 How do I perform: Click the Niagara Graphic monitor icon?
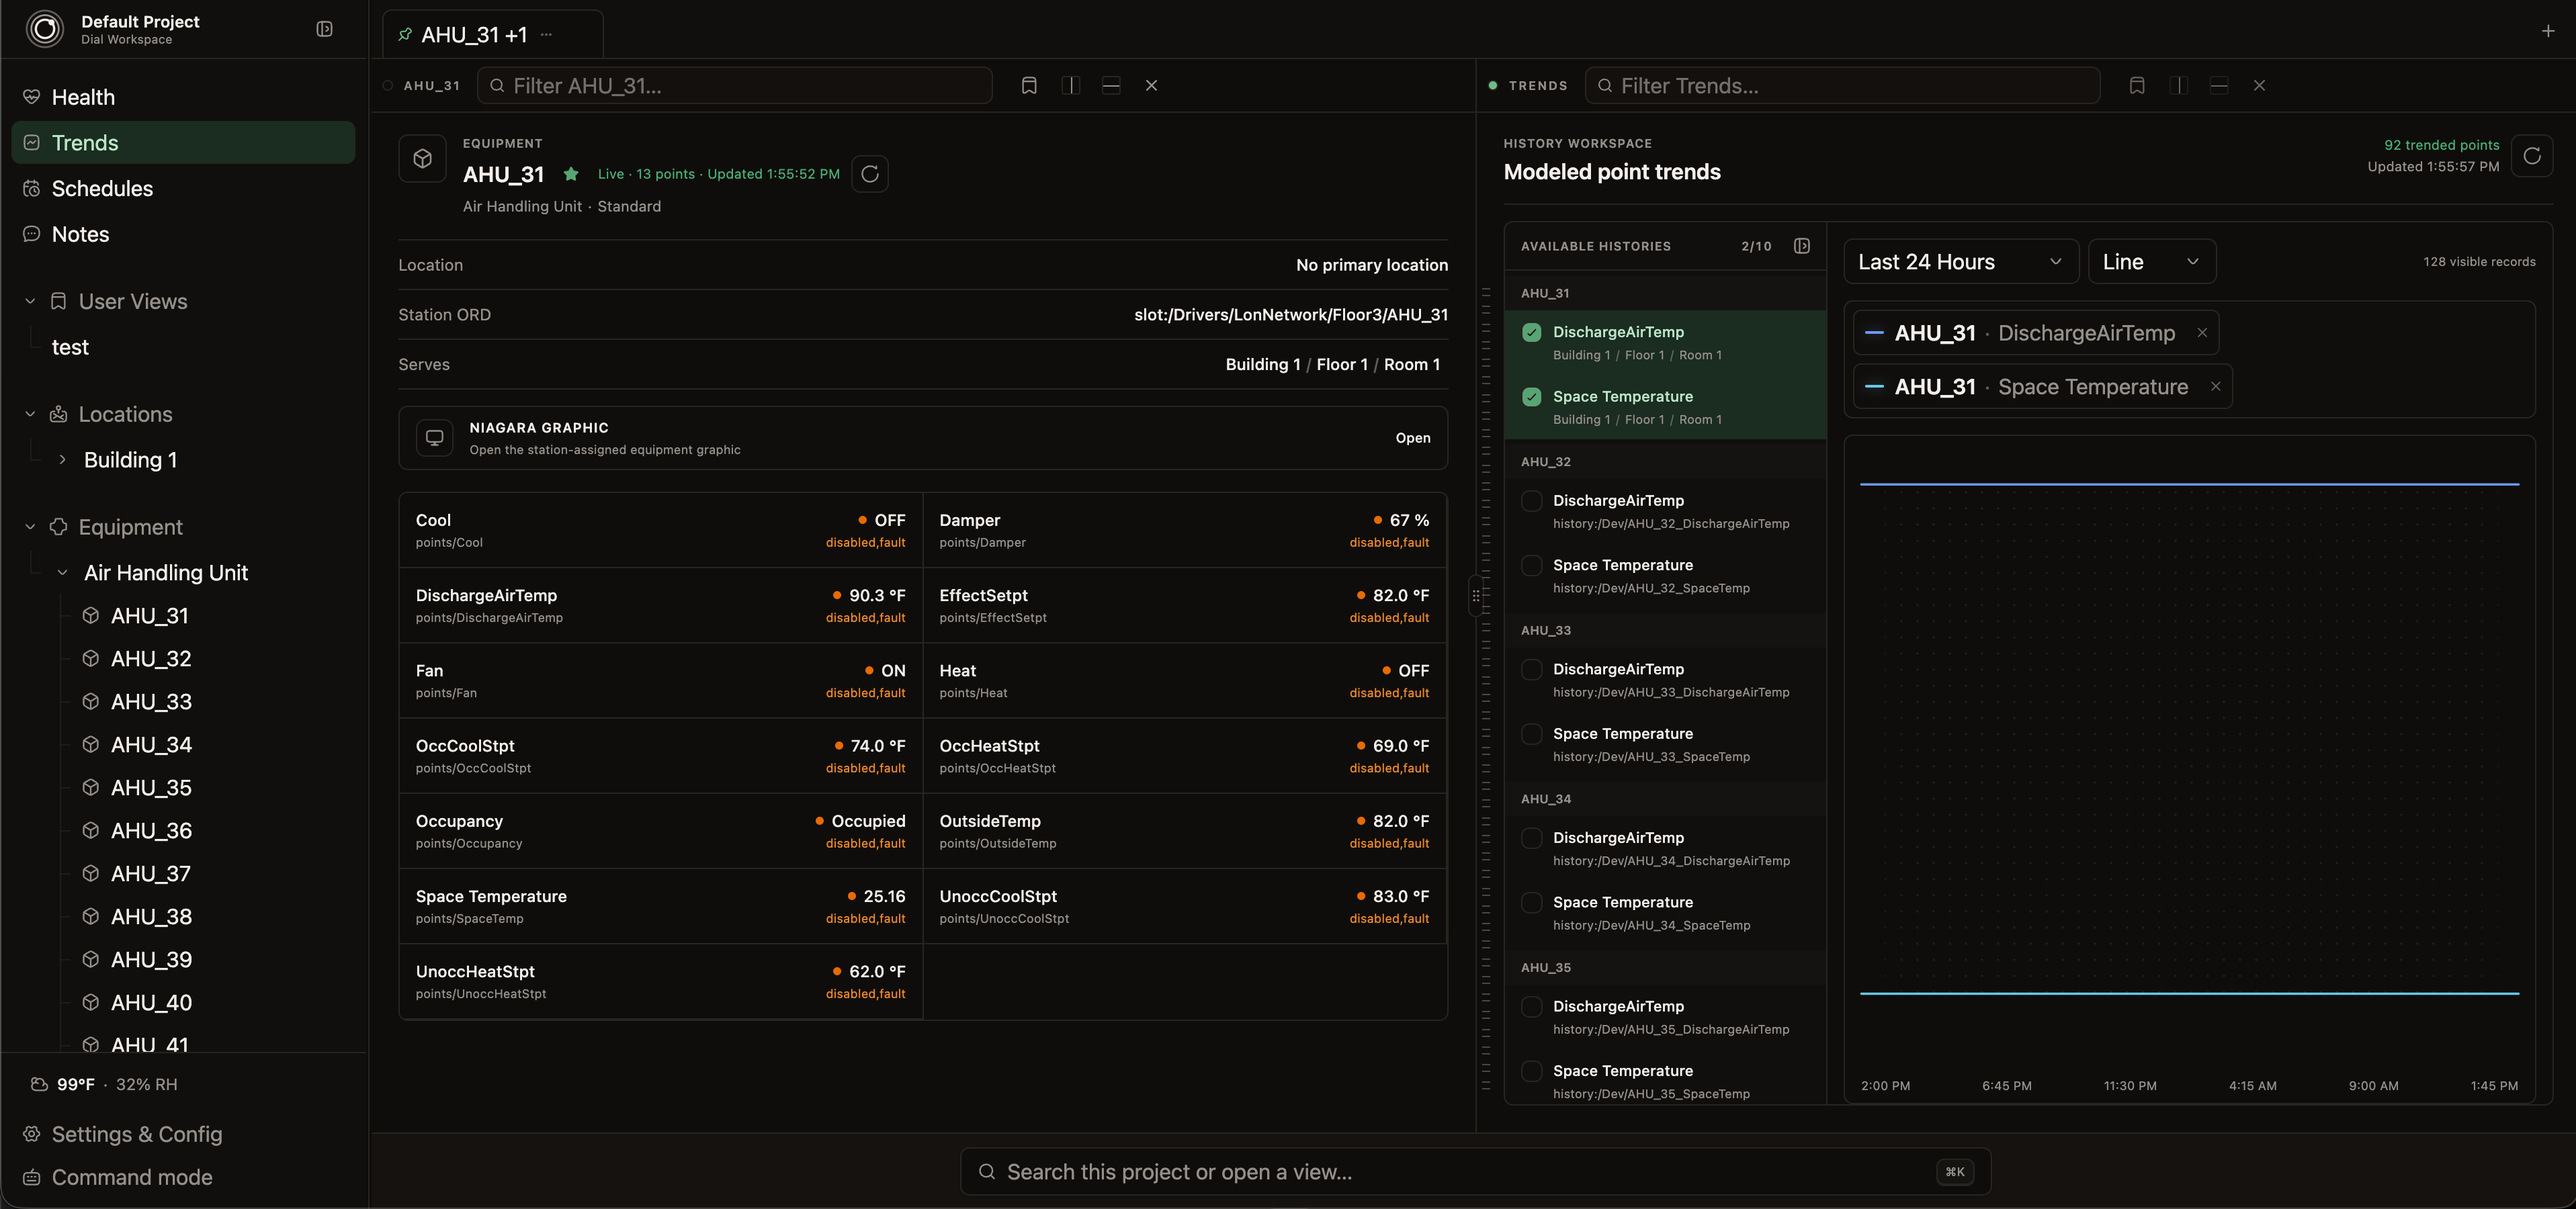click(x=434, y=438)
